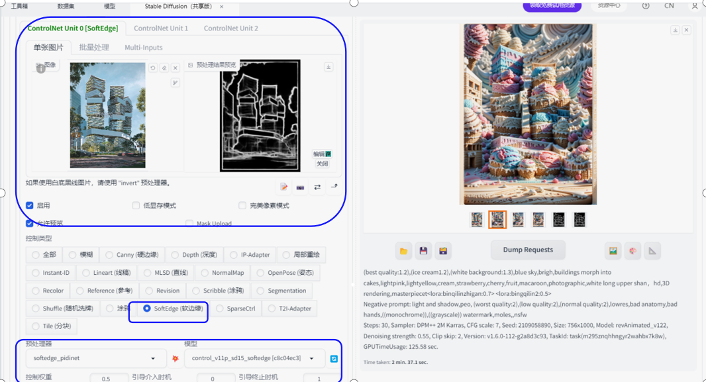Select the Tile (分块) control type
This screenshot has height=382, width=706.
pos(52,326)
